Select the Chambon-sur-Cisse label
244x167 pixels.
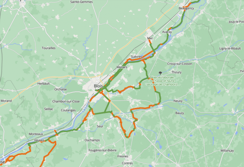click(66, 101)
